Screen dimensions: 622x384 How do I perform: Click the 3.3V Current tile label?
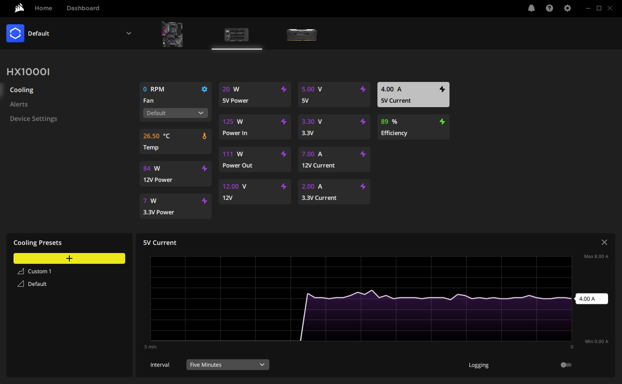319,198
